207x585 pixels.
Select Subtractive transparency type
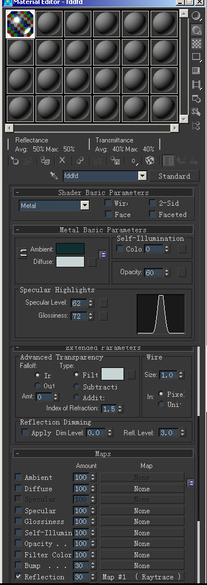[x=77, y=387]
